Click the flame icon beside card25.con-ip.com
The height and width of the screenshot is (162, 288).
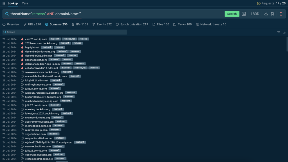click(22, 39)
